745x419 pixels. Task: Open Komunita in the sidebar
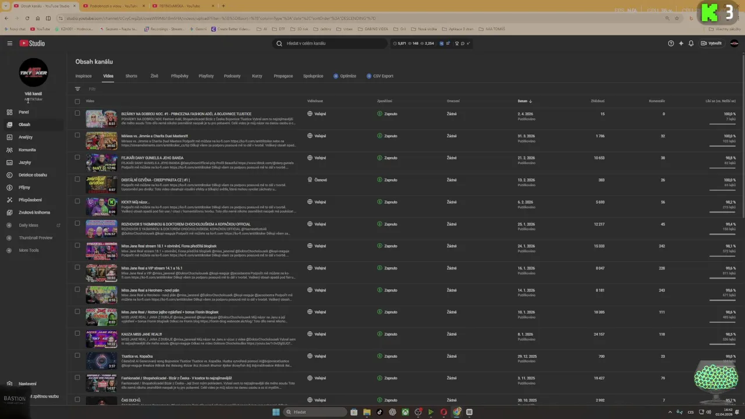(x=27, y=150)
